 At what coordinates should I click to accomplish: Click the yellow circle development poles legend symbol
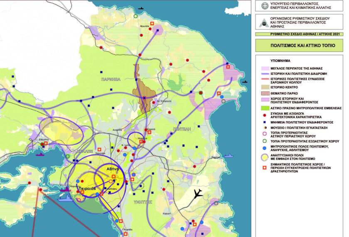(264, 157)
